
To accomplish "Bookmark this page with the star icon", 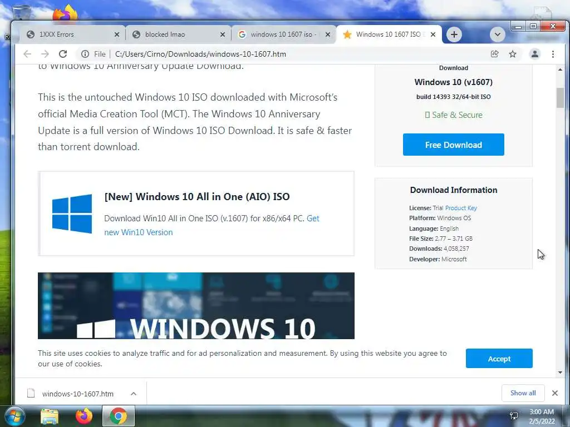I will click(513, 54).
